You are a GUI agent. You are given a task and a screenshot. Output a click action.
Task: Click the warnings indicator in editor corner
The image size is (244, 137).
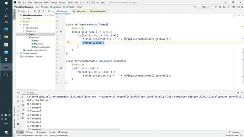(235, 16)
